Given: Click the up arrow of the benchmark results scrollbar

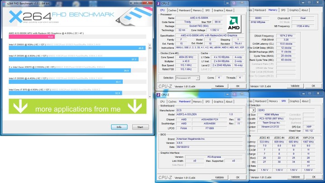Looking at the screenshot, I should tap(150, 45).
